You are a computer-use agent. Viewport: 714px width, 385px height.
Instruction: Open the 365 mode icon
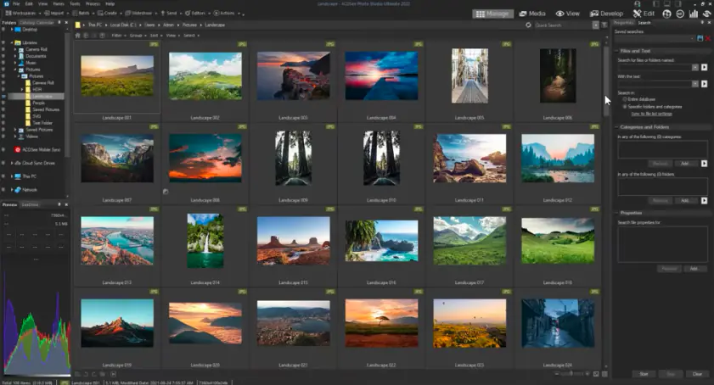click(680, 14)
